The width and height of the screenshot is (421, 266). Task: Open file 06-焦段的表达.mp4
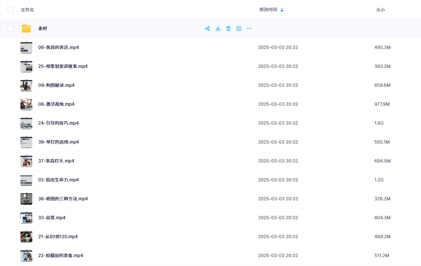[58, 47]
